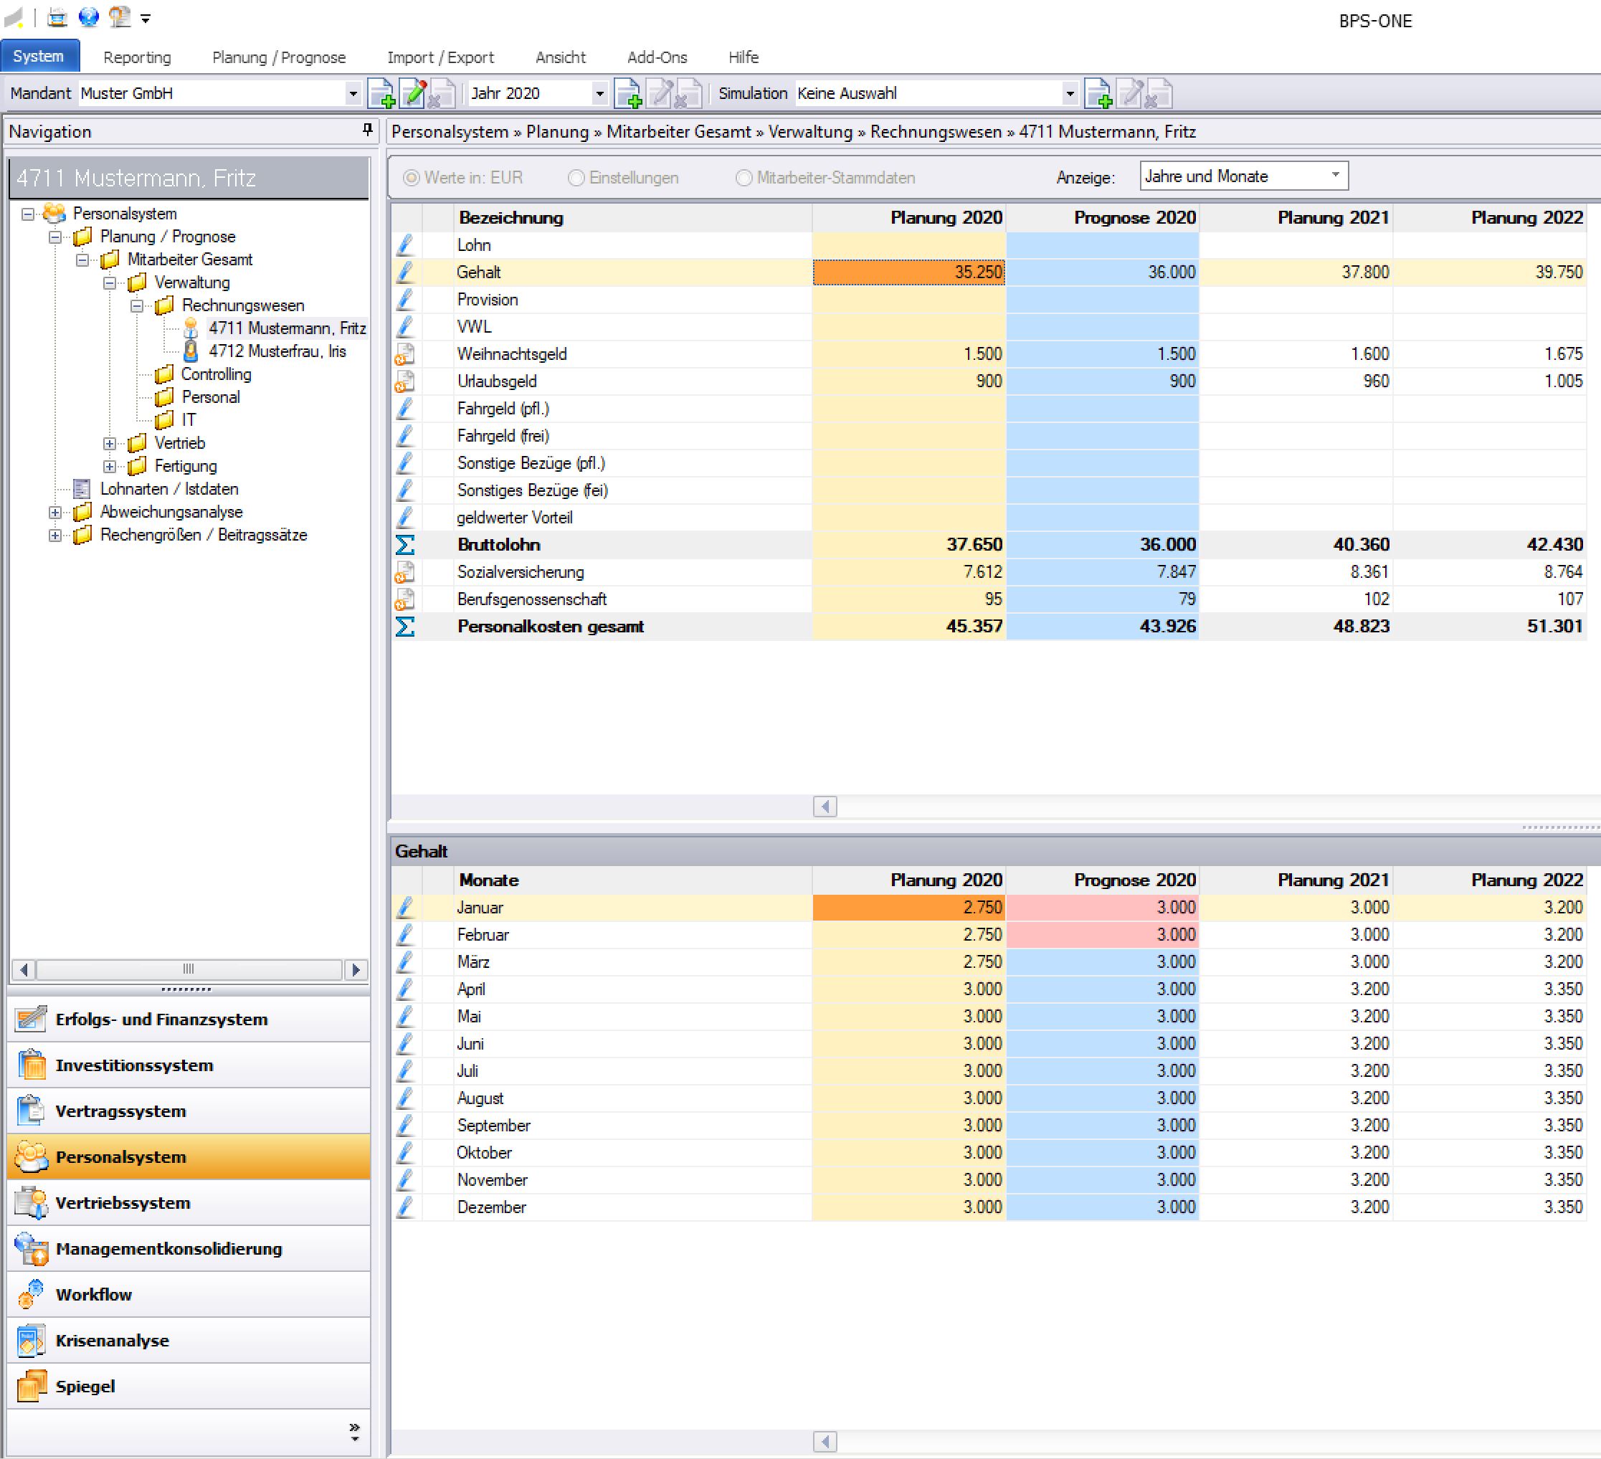1601x1459 pixels.
Task: Expand the Vertrieb tree node
Action: (110, 444)
